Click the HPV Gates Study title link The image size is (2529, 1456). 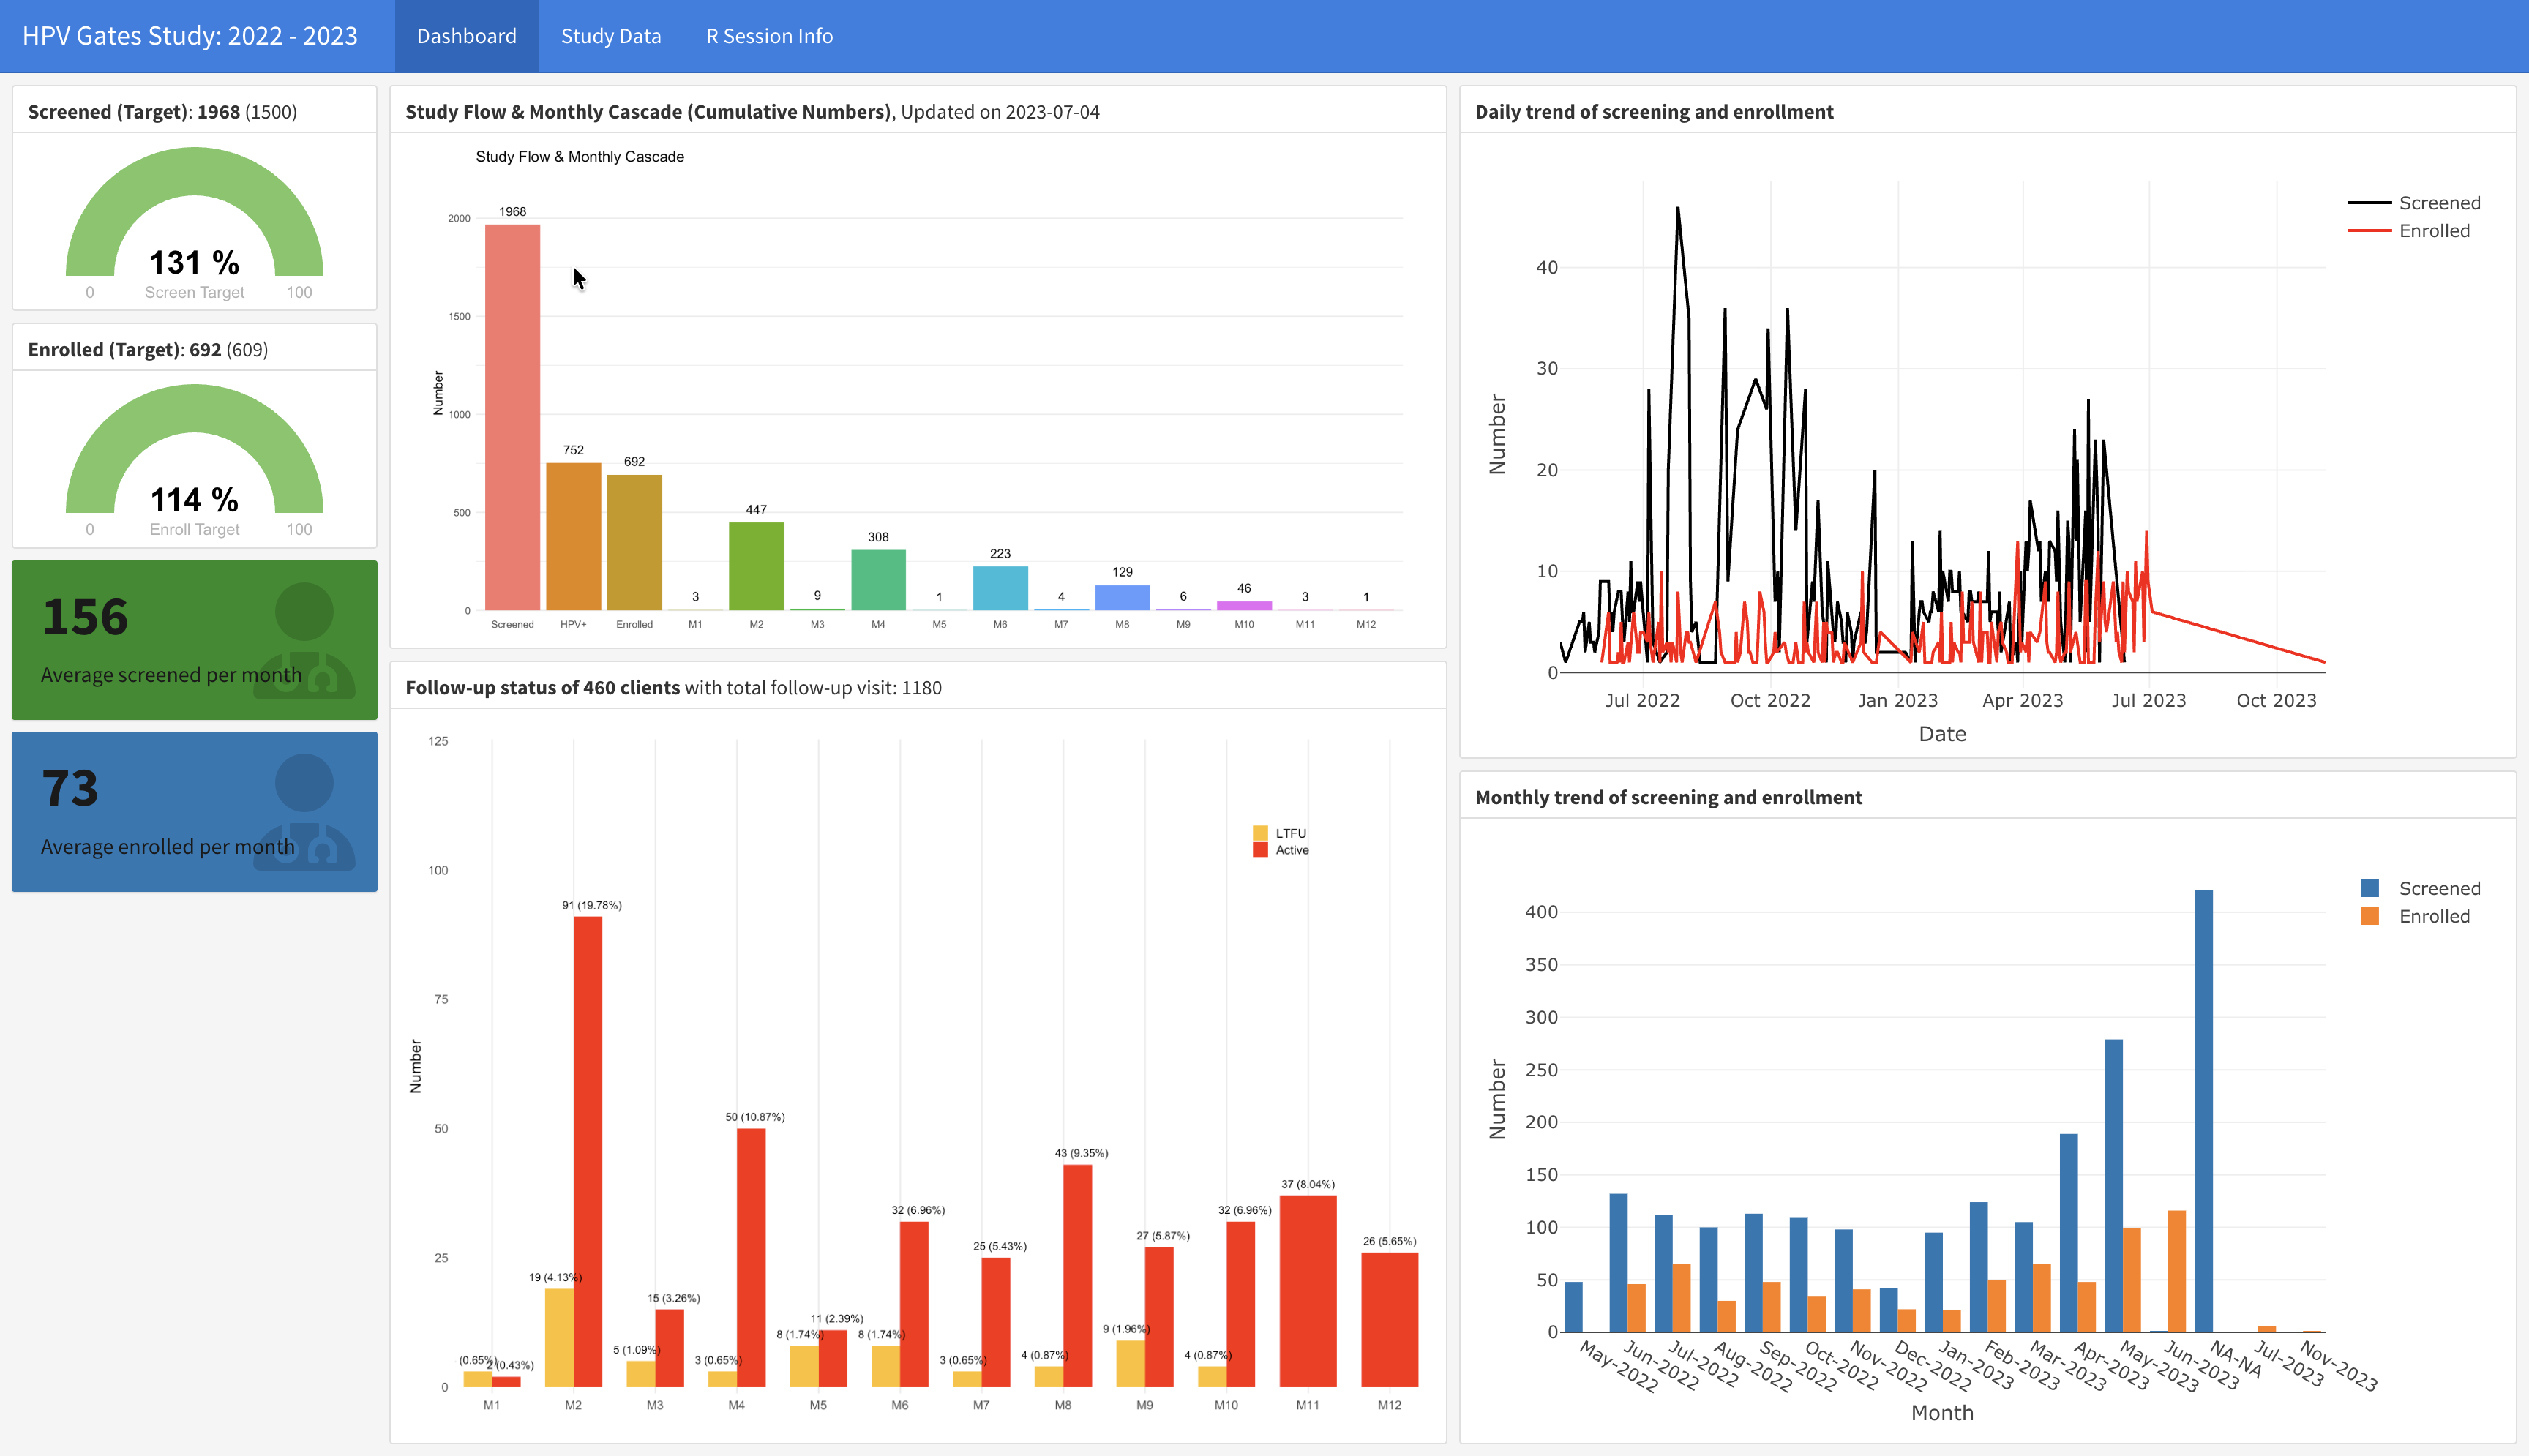[x=190, y=36]
